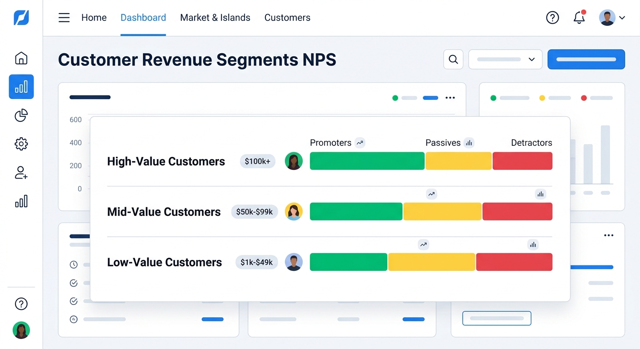Image resolution: width=640 pixels, height=349 pixels.
Task: Click the lightning icon in the bottom-left list
Action: point(74,319)
